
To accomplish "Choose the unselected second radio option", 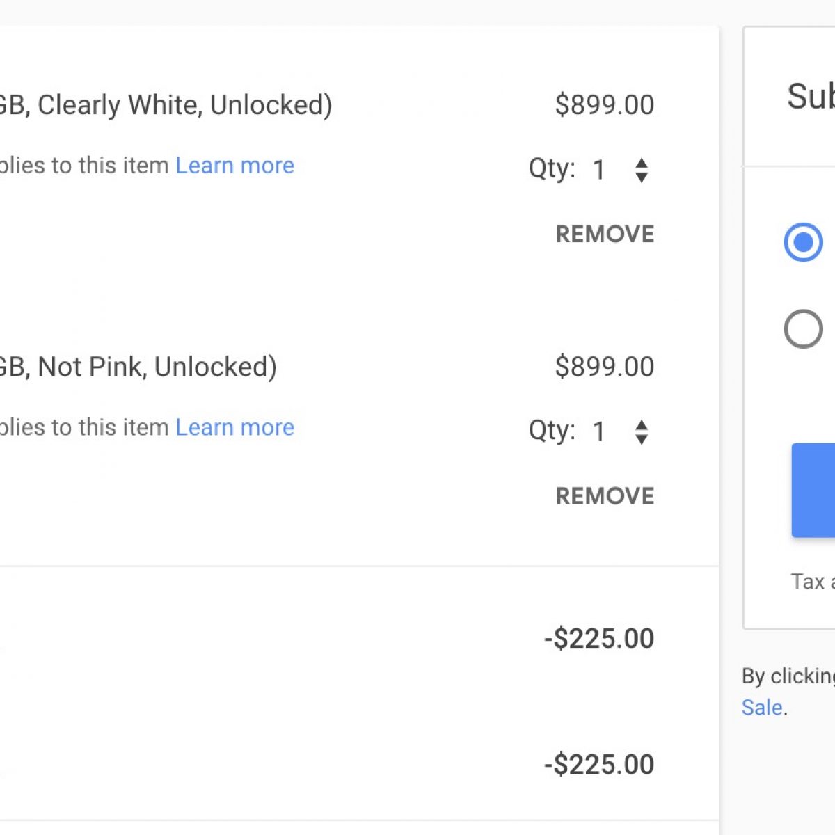I will (803, 328).
